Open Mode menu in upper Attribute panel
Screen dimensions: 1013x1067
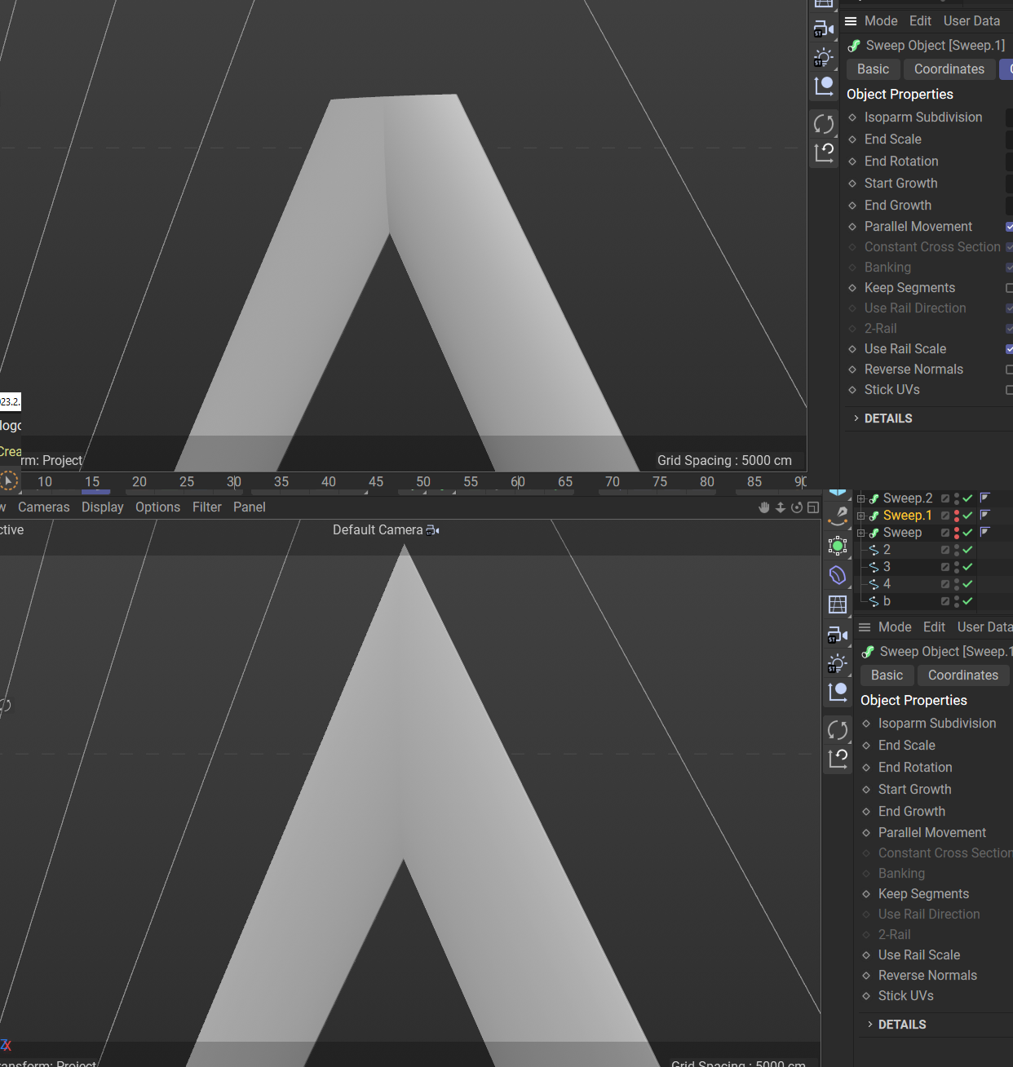pyautogui.click(x=881, y=21)
